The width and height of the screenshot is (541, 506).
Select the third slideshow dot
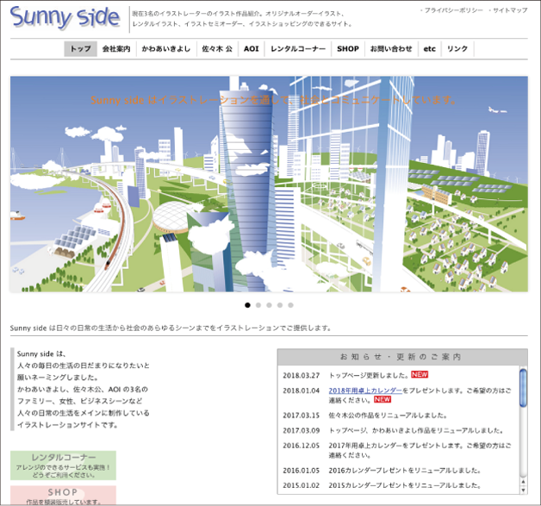269,305
